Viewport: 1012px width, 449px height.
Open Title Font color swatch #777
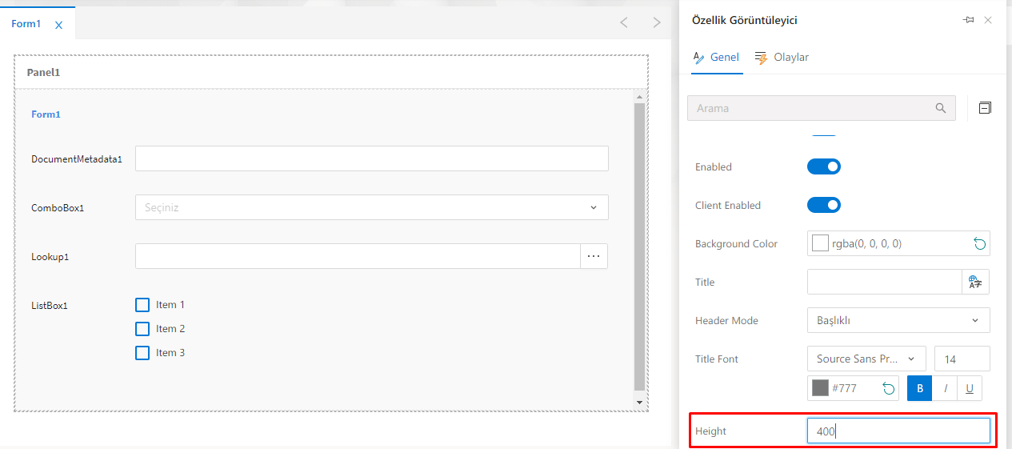(x=820, y=388)
